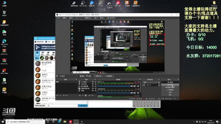
Task: Lock the 多多支持 source
Action: pos(95,84)
